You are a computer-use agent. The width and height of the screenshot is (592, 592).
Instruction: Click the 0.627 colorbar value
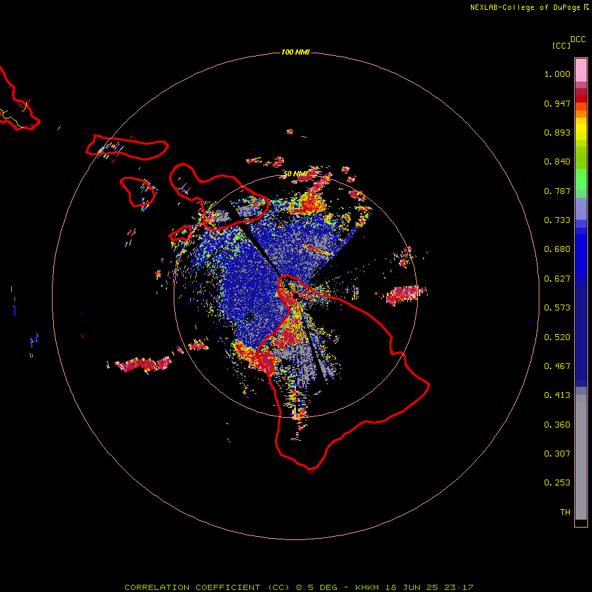(x=557, y=279)
